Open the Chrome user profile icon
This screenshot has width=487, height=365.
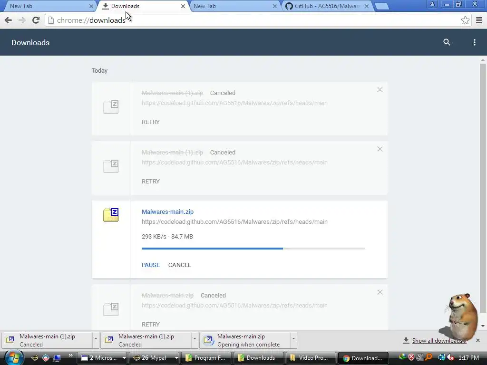tap(432, 4)
